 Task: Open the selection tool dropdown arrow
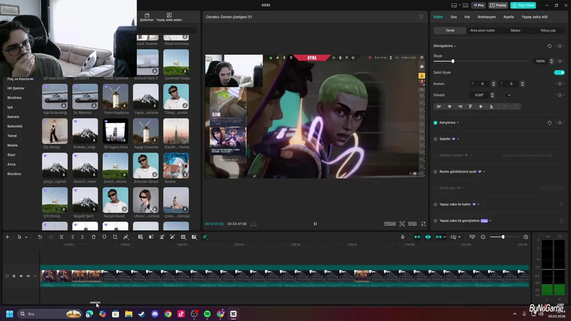(26, 237)
